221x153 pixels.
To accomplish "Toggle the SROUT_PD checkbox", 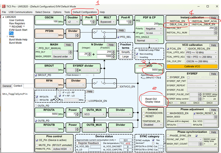I will [36, 75].
